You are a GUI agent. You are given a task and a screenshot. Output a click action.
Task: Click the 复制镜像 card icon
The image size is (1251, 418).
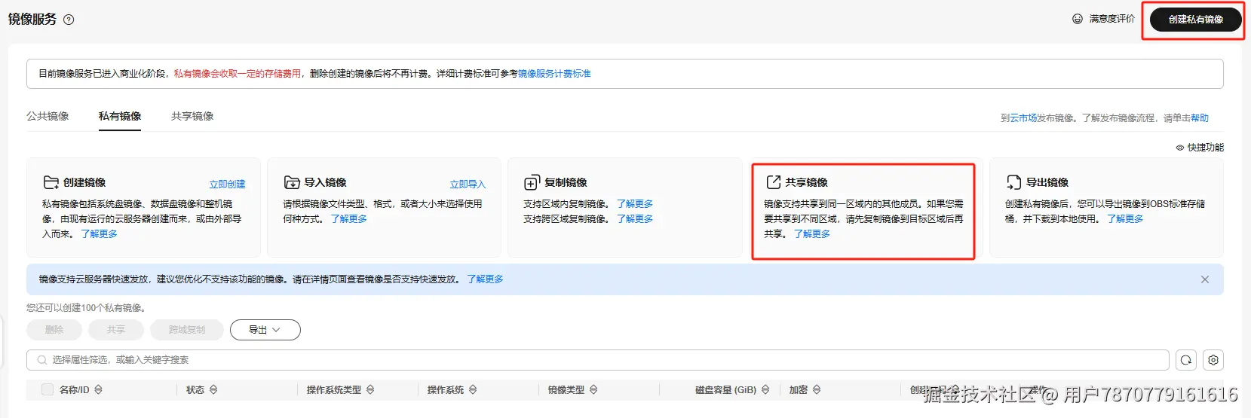tap(532, 183)
